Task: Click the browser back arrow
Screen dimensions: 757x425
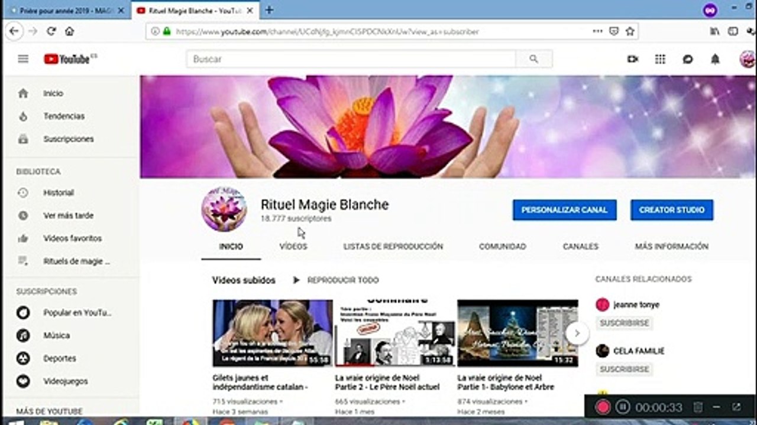Action: [x=15, y=31]
